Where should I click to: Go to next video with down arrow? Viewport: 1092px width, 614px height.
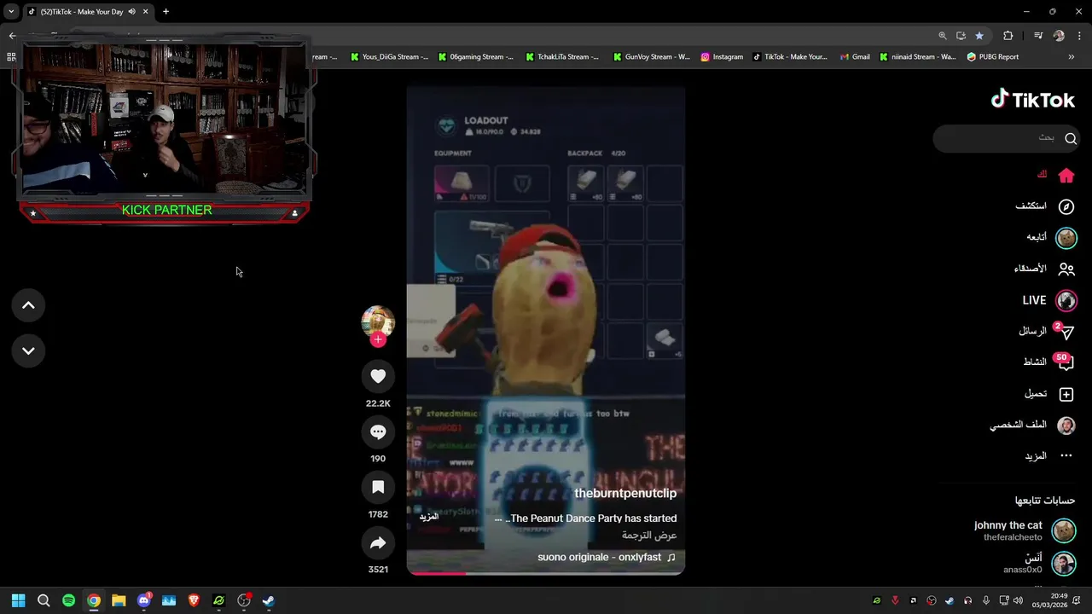[28, 350]
